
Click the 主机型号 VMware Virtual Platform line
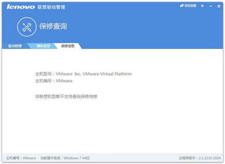pos(83,74)
